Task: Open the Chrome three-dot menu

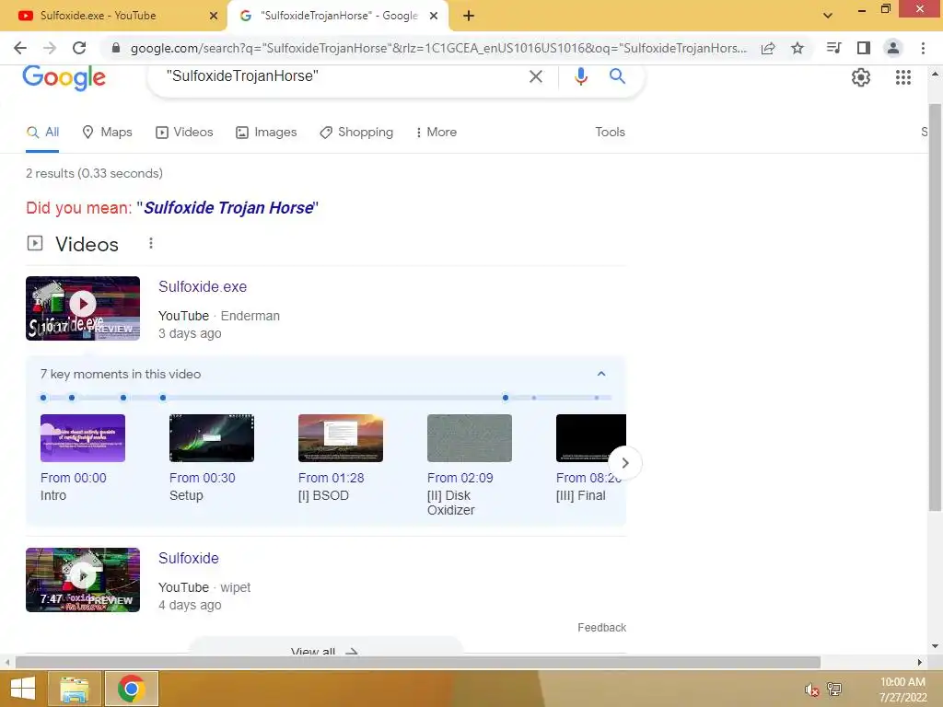Action: coord(923,48)
